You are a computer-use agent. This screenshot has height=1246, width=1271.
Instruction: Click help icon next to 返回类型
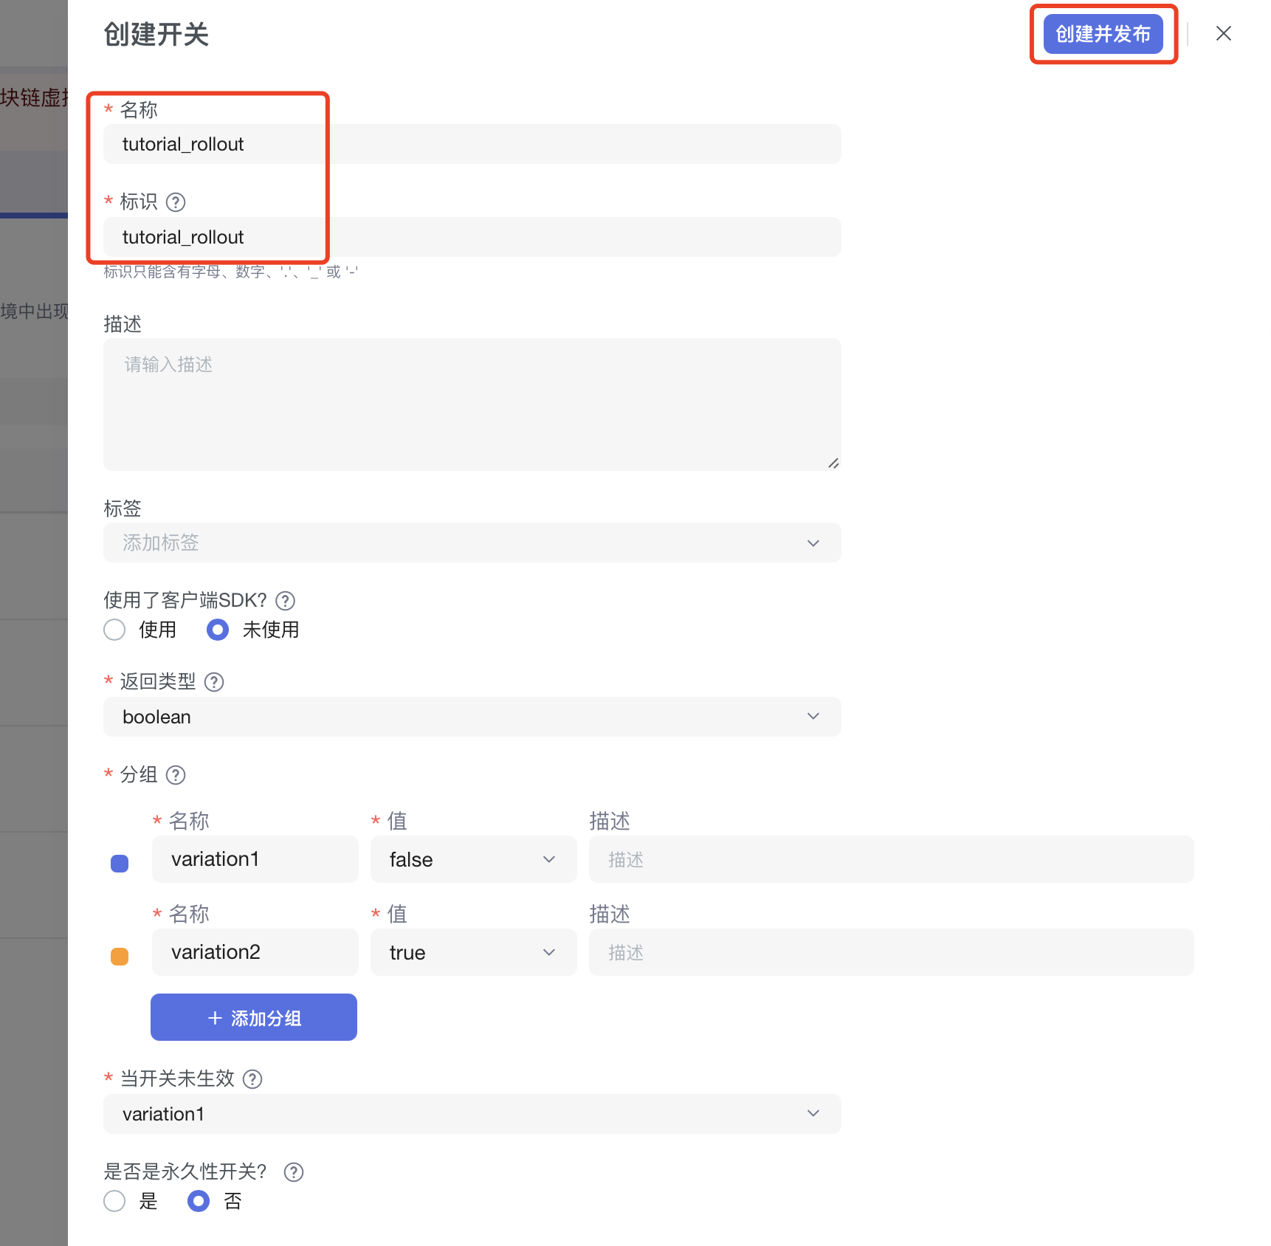pyautogui.click(x=214, y=682)
